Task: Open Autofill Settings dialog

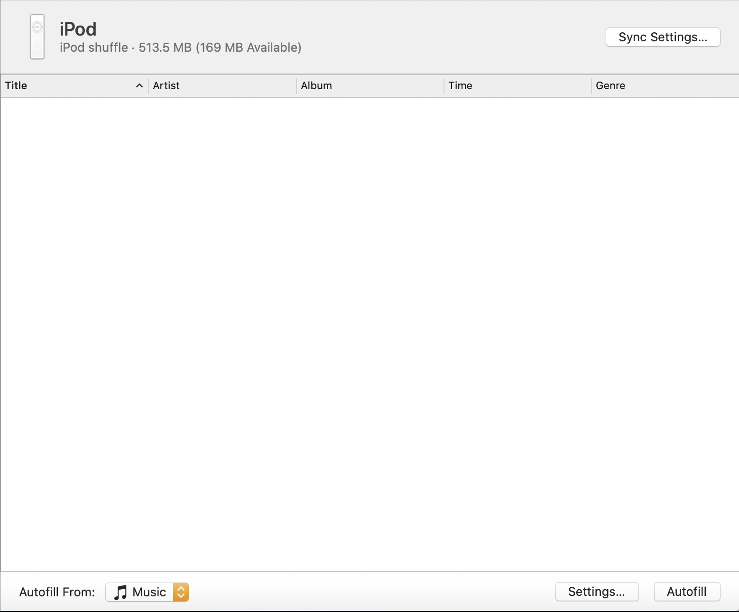Action: pyautogui.click(x=597, y=592)
